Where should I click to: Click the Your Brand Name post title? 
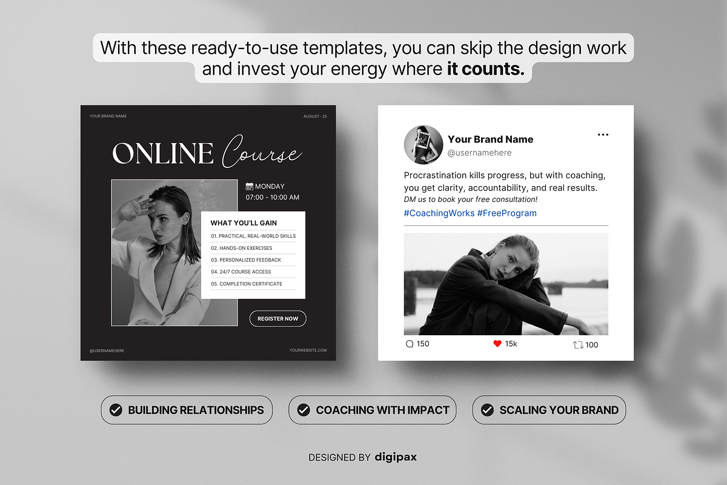click(491, 139)
